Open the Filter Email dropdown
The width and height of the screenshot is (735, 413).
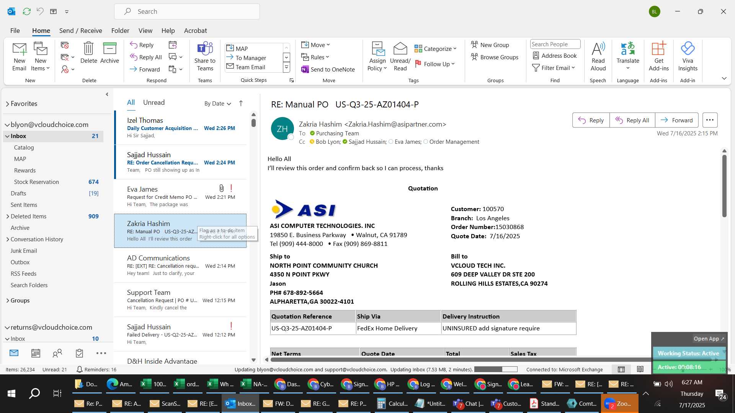pos(554,68)
